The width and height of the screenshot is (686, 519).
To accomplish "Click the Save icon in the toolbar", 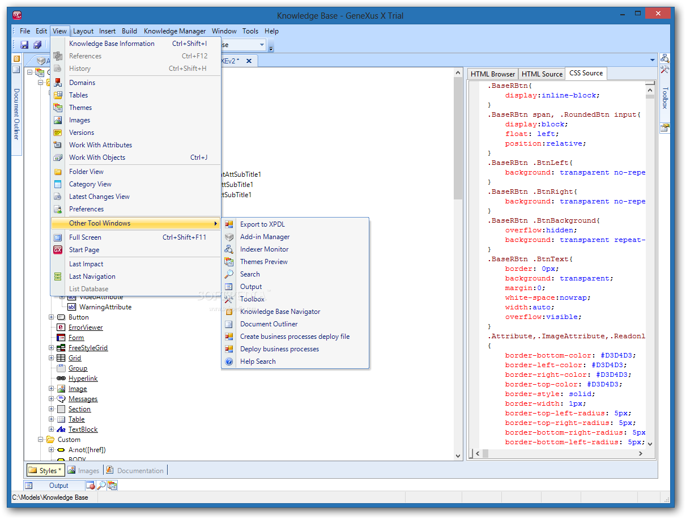I will pos(24,45).
